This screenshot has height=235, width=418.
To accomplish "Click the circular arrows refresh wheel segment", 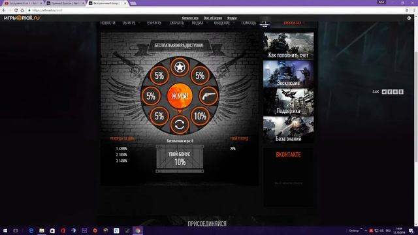I will [180, 125].
